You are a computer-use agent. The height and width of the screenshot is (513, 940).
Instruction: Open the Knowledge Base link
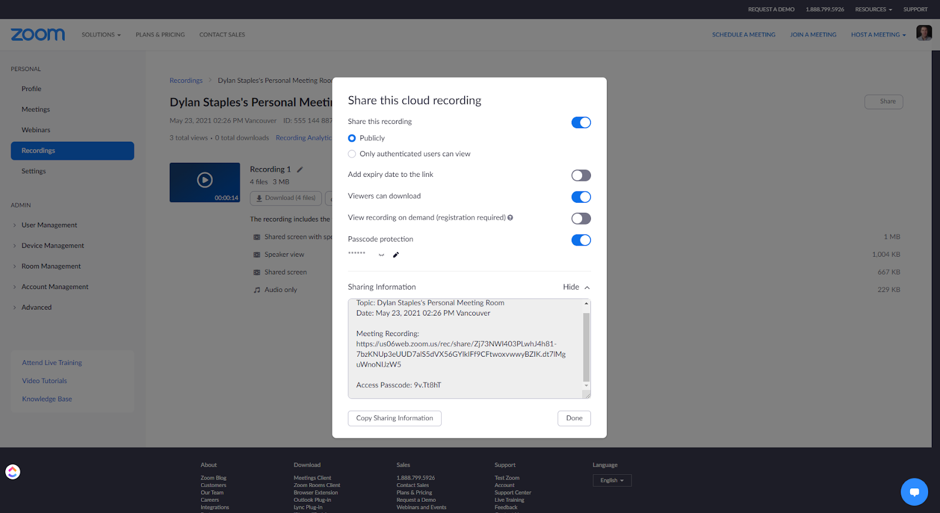coord(47,399)
